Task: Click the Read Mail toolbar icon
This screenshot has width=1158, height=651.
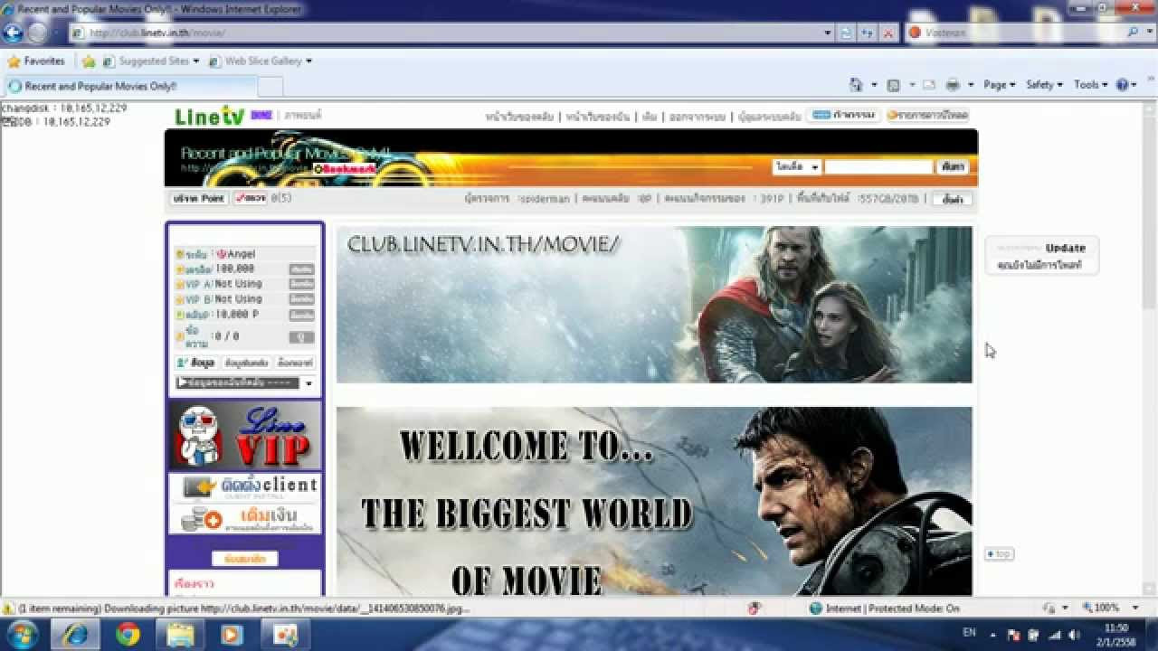Action: coord(929,85)
